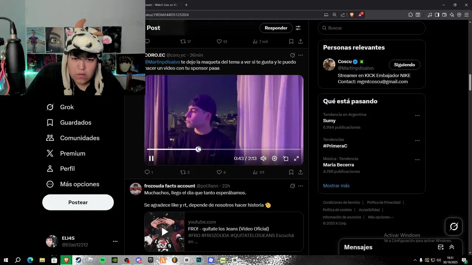The image size is (472, 265).
Task: Mute the video volume
Action: coord(263,159)
